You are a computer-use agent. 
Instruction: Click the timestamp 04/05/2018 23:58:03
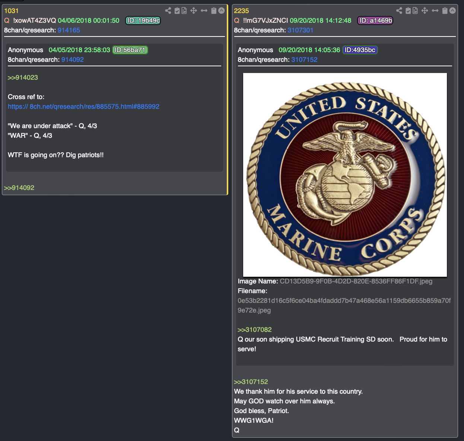pyautogui.click(x=79, y=50)
